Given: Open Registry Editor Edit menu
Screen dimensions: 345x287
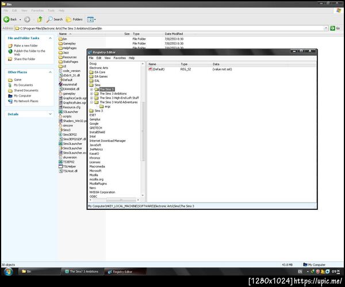Looking at the screenshot, I should tap(99, 58).
